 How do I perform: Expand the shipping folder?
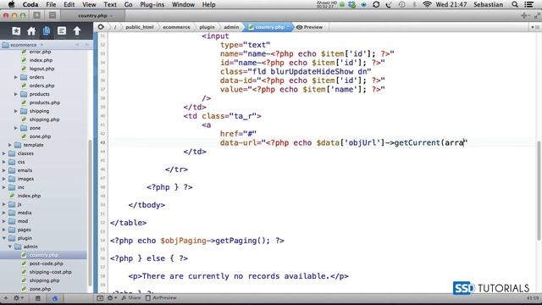point(15,111)
